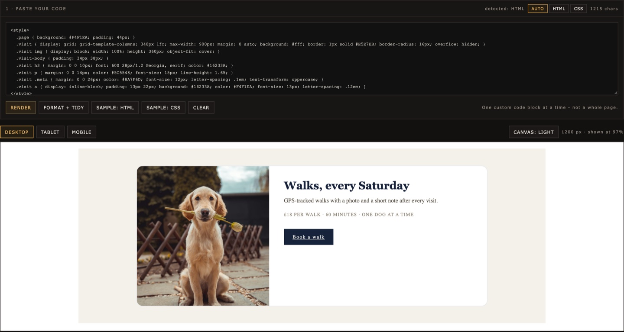
Task: Load the SAMPLE: CSS snippet
Action: pyautogui.click(x=163, y=107)
